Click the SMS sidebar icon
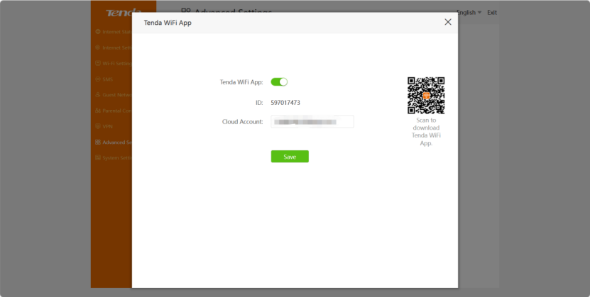 [97, 79]
